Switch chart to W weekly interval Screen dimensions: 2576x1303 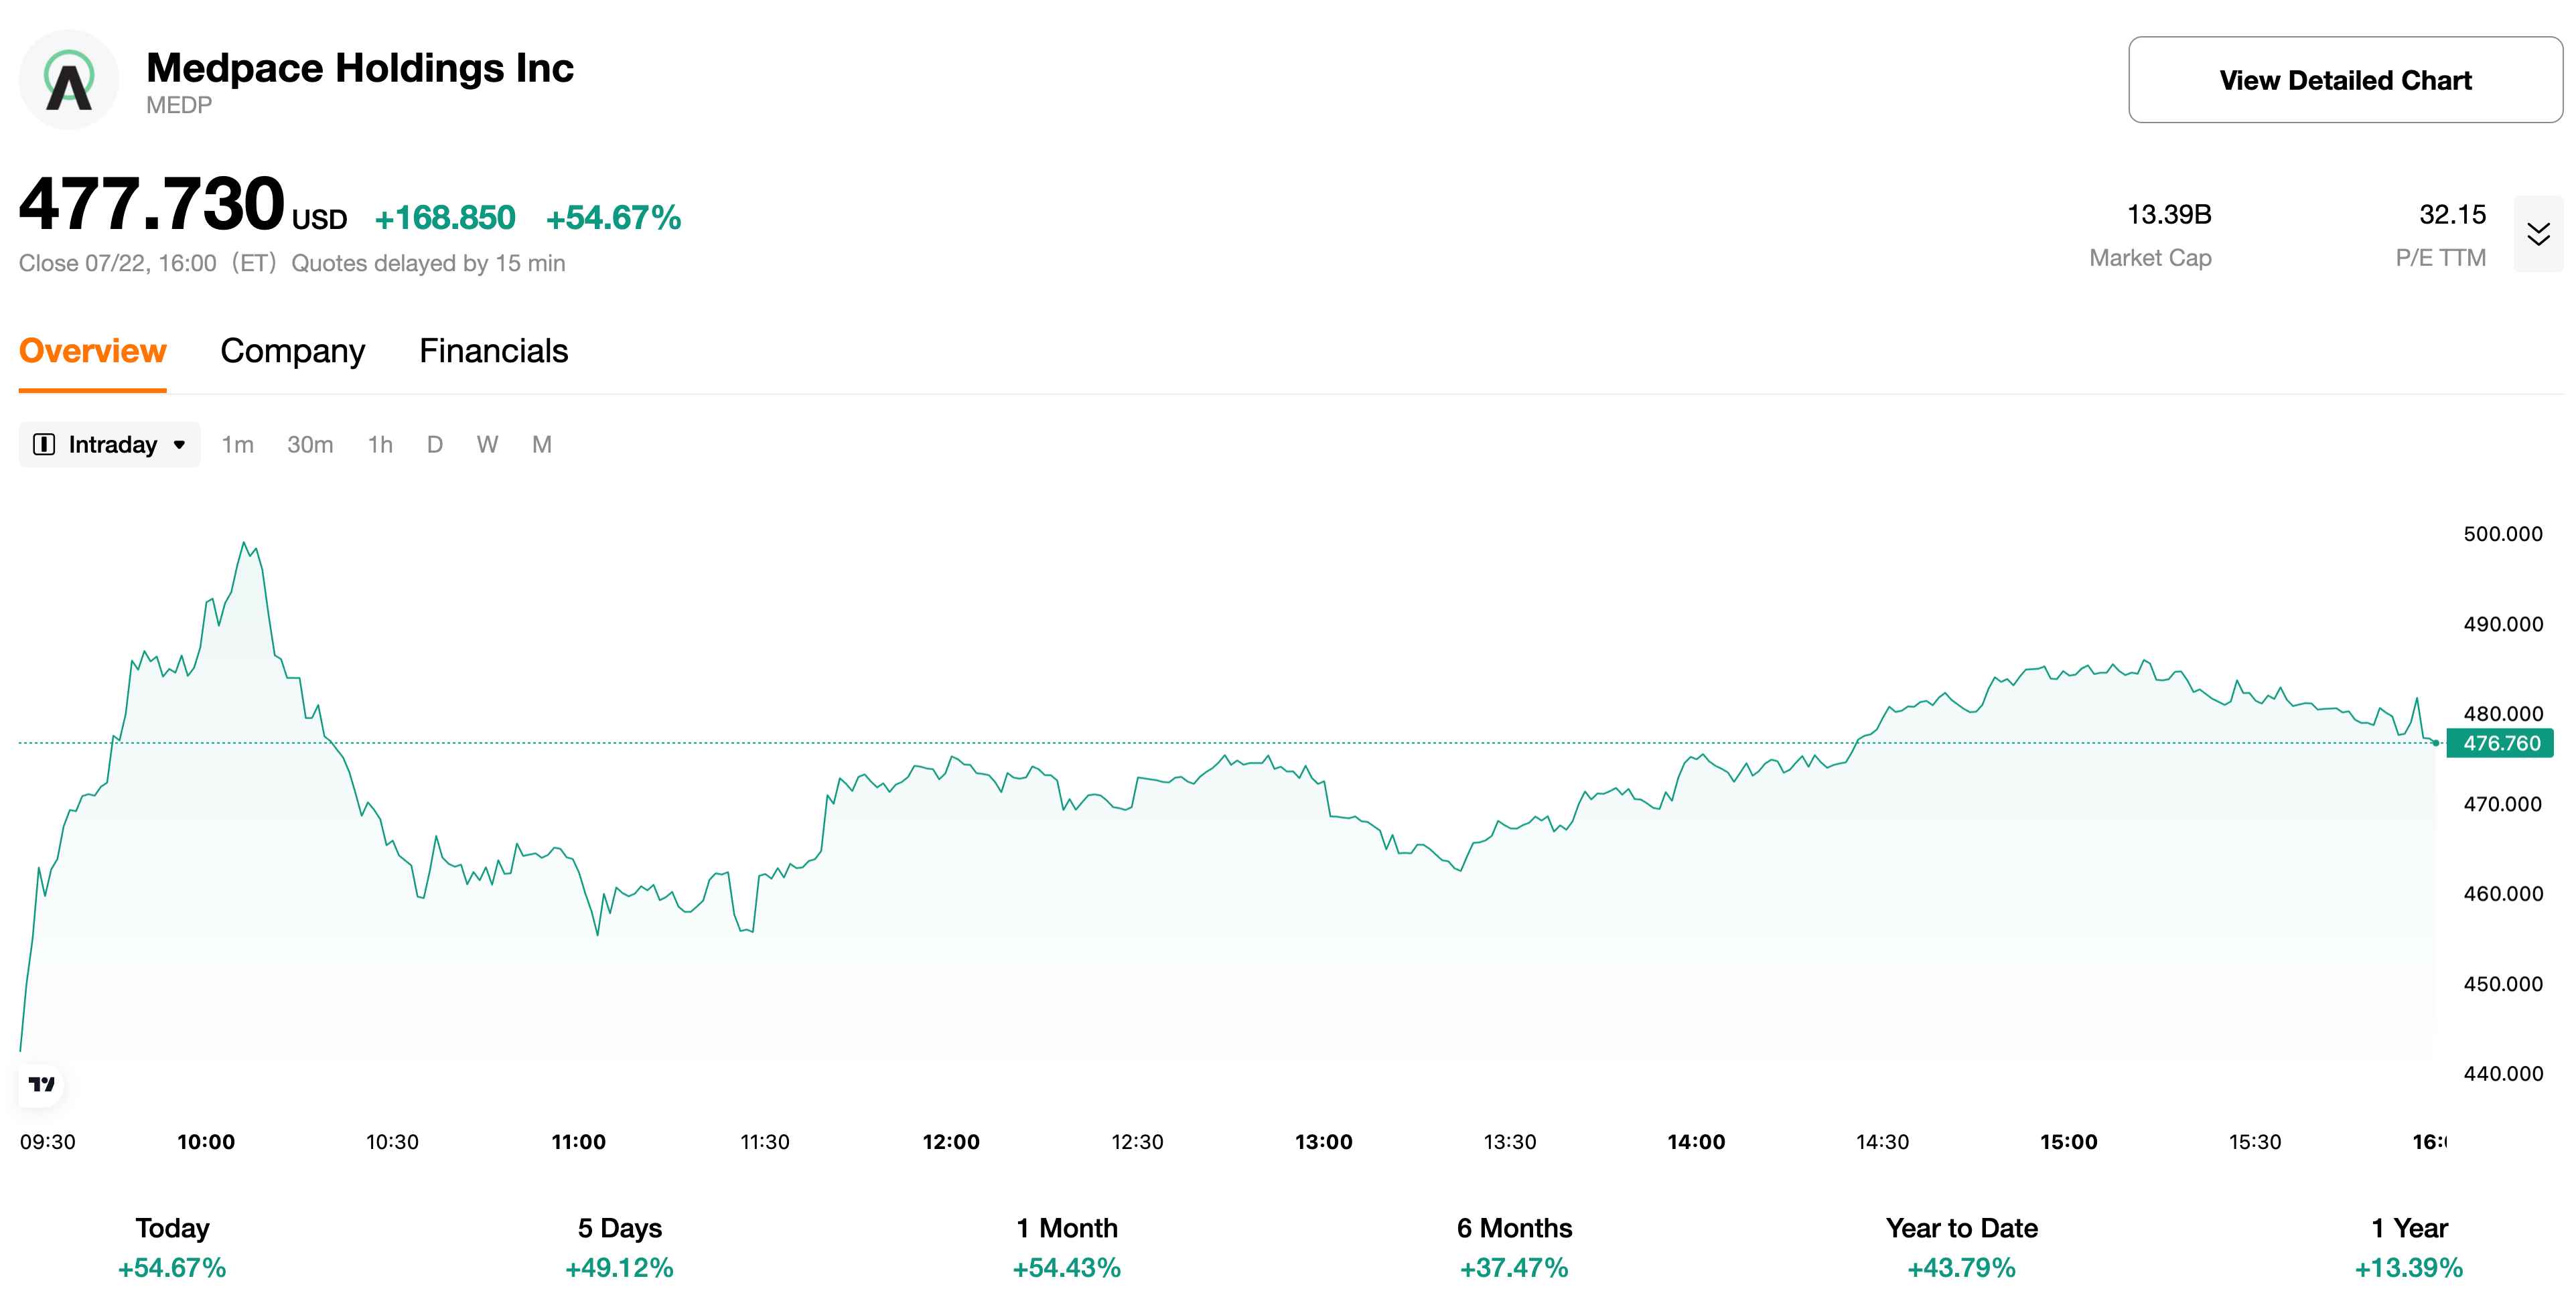(x=488, y=444)
